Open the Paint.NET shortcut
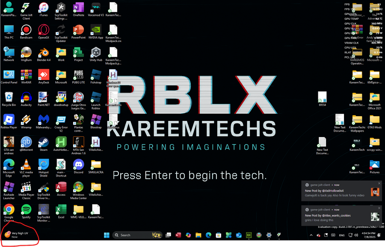385x247 pixels. coord(44,99)
